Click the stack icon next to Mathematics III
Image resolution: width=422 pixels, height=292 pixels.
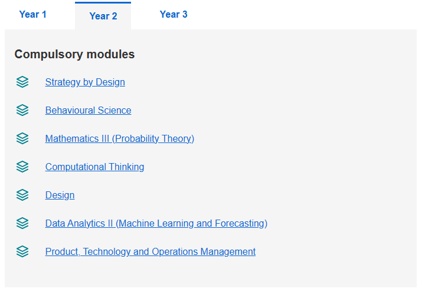click(x=22, y=138)
